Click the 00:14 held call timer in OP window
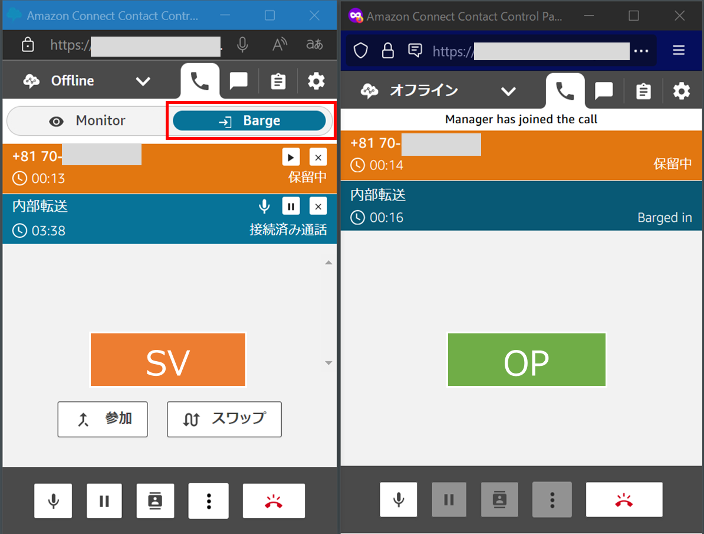The height and width of the screenshot is (534, 704). (386, 165)
